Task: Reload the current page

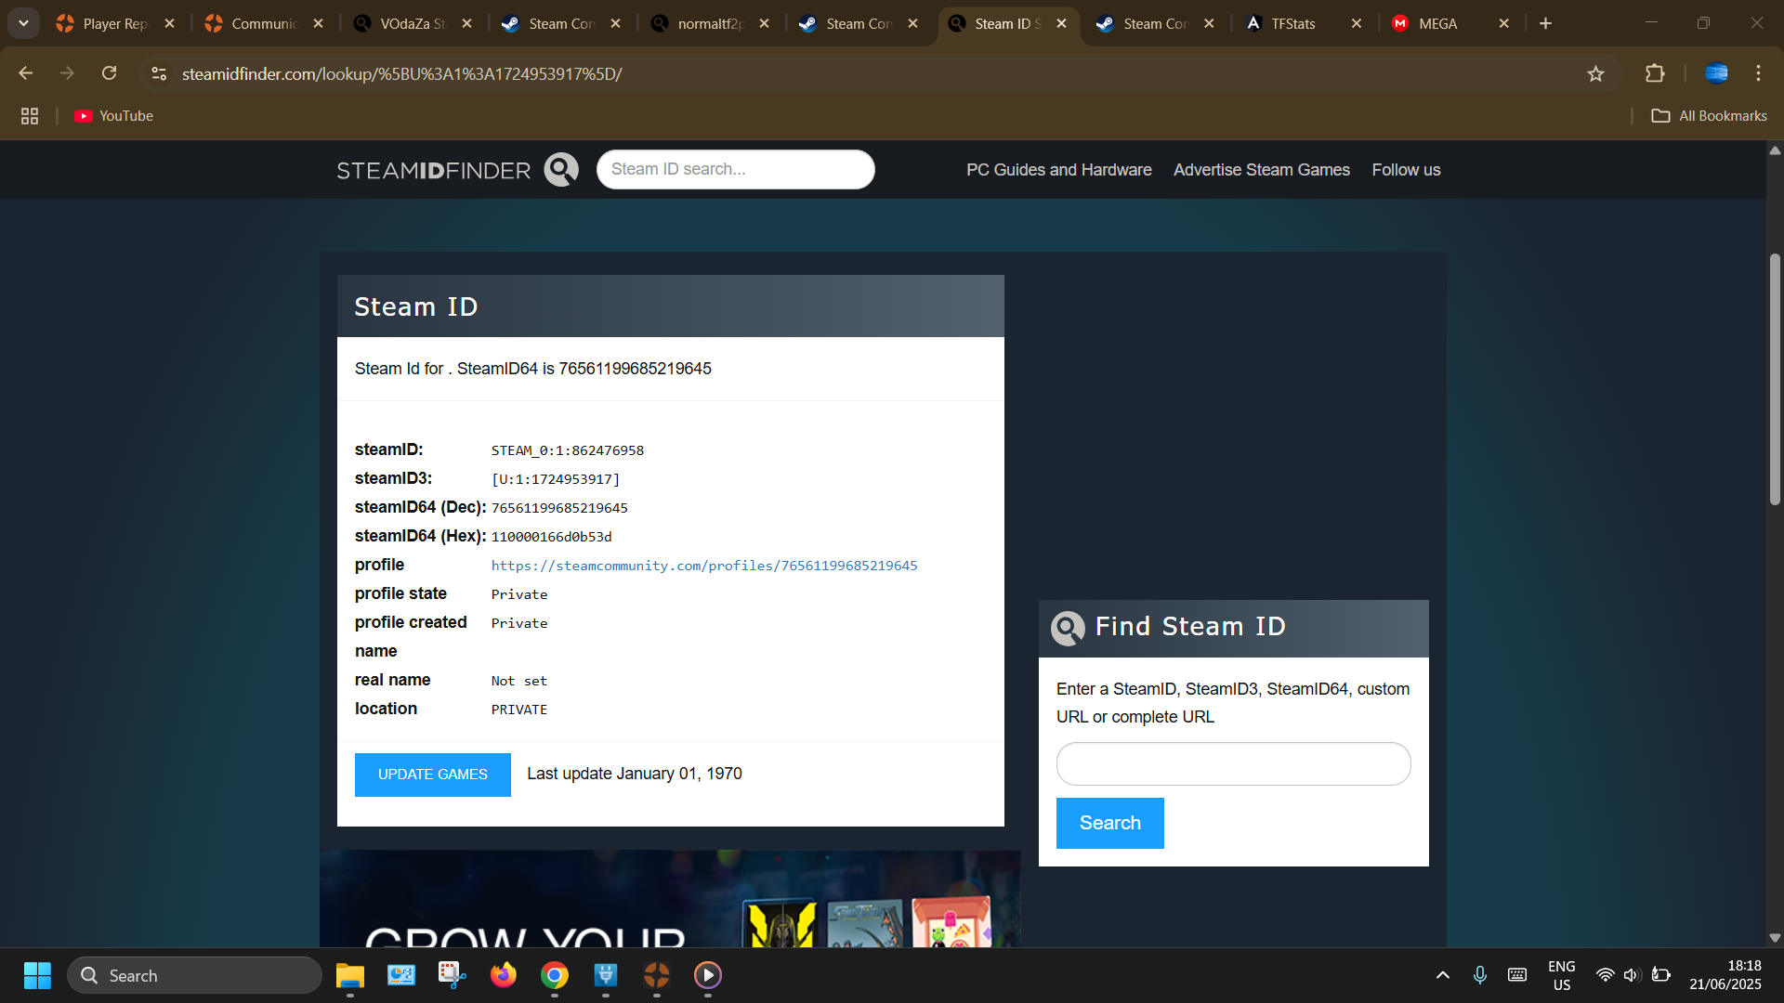Action: [110, 73]
